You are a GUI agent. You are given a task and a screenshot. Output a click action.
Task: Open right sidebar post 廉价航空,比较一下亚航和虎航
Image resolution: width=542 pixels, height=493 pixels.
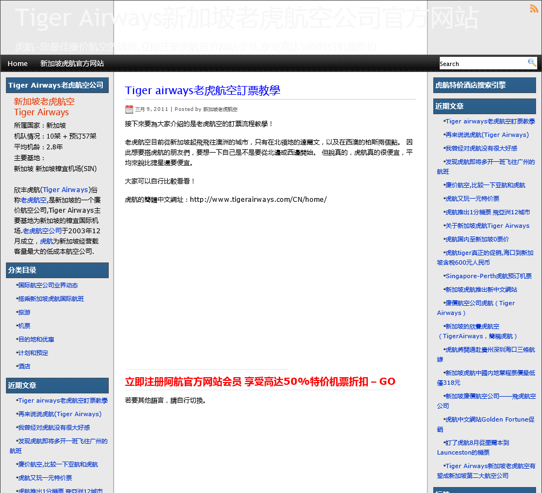[x=485, y=185]
